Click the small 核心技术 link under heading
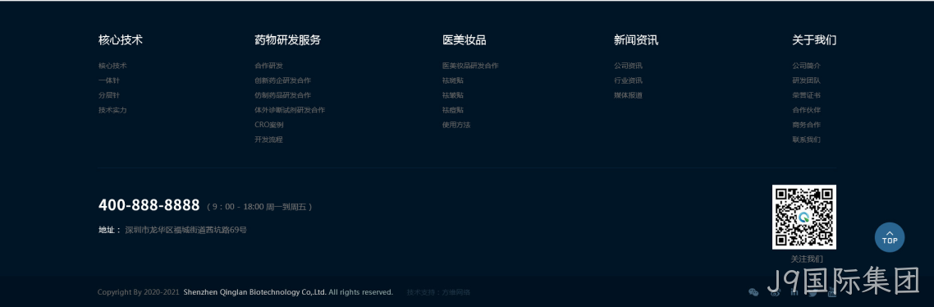The width and height of the screenshot is (934, 307). point(112,66)
